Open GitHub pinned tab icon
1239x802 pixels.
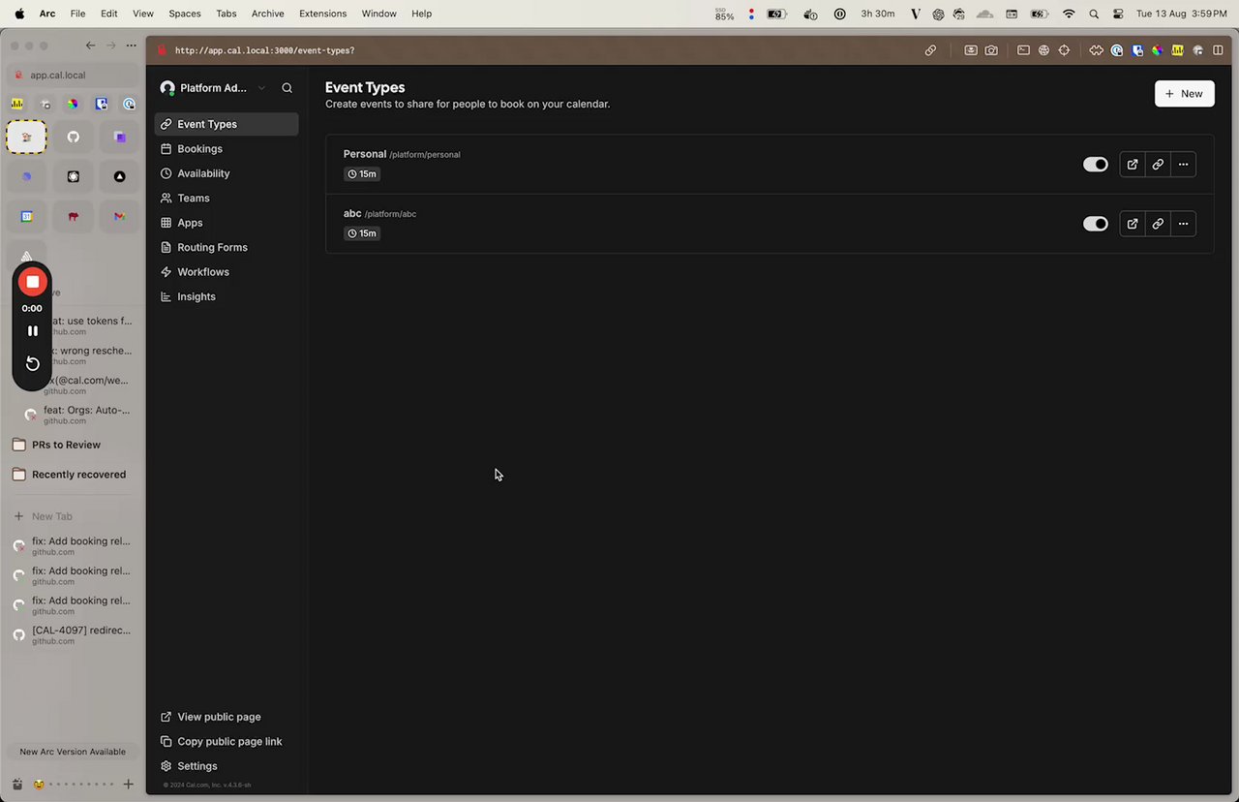coord(74,138)
